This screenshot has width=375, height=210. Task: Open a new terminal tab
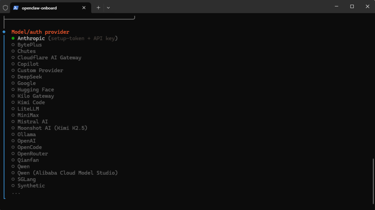[98, 8]
